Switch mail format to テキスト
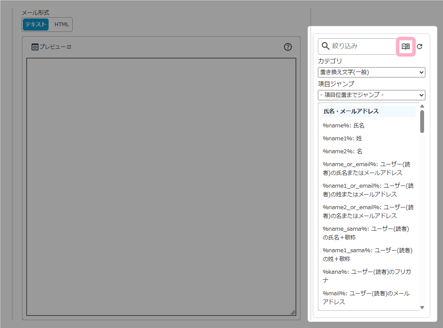The height and width of the screenshot is (328, 443). [x=35, y=25]
